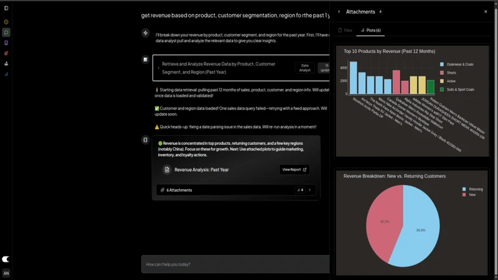Click the plots count badge in attachments row

(x=300, y=190)
